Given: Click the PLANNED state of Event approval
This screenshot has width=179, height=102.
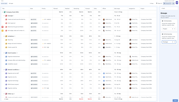Looking at the screenshot, I should point(34,23).
